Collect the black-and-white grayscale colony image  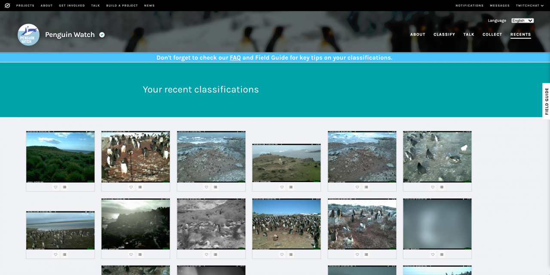point(215,254)
